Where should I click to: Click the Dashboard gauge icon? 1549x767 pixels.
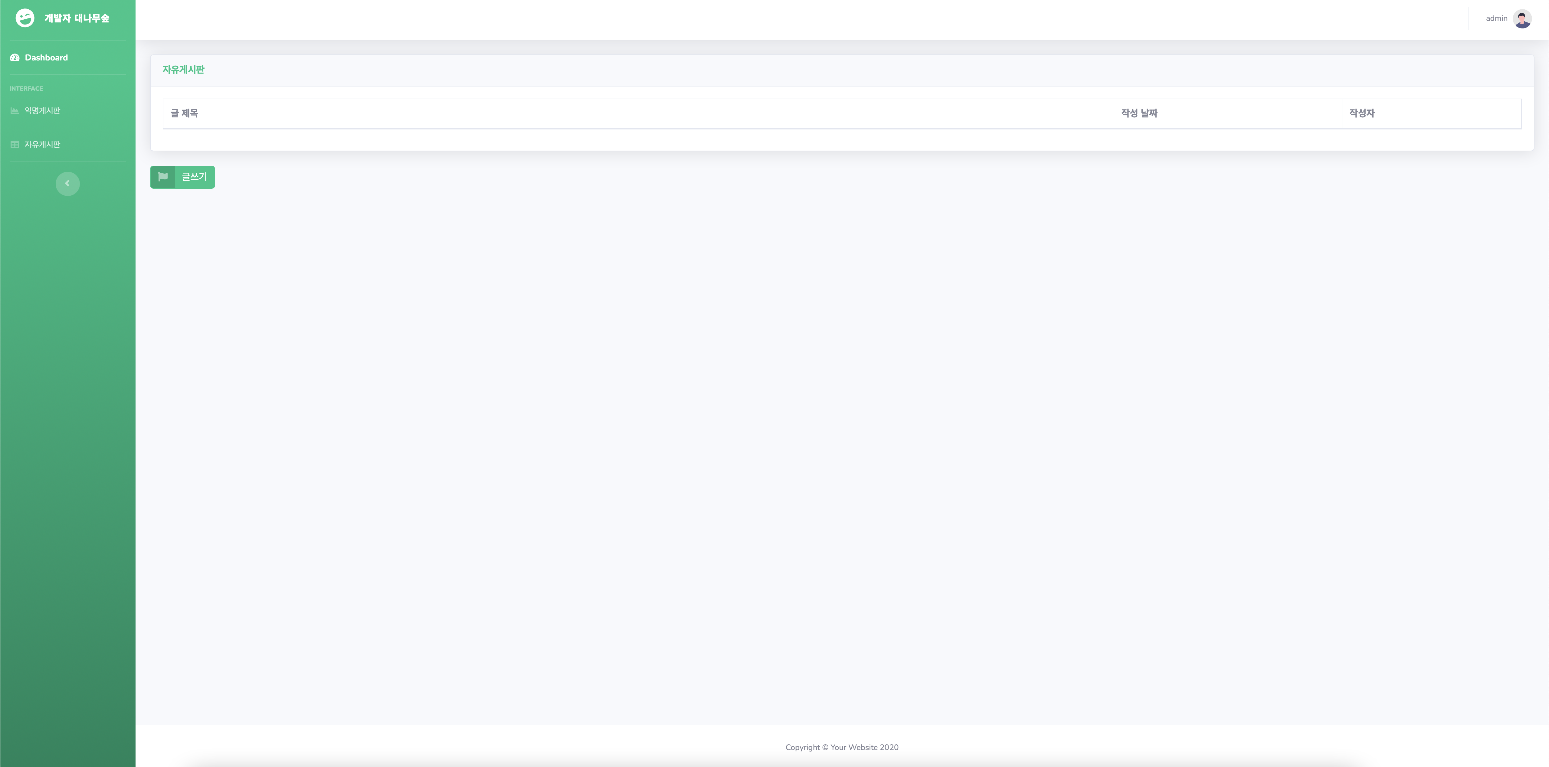(15, 58)
